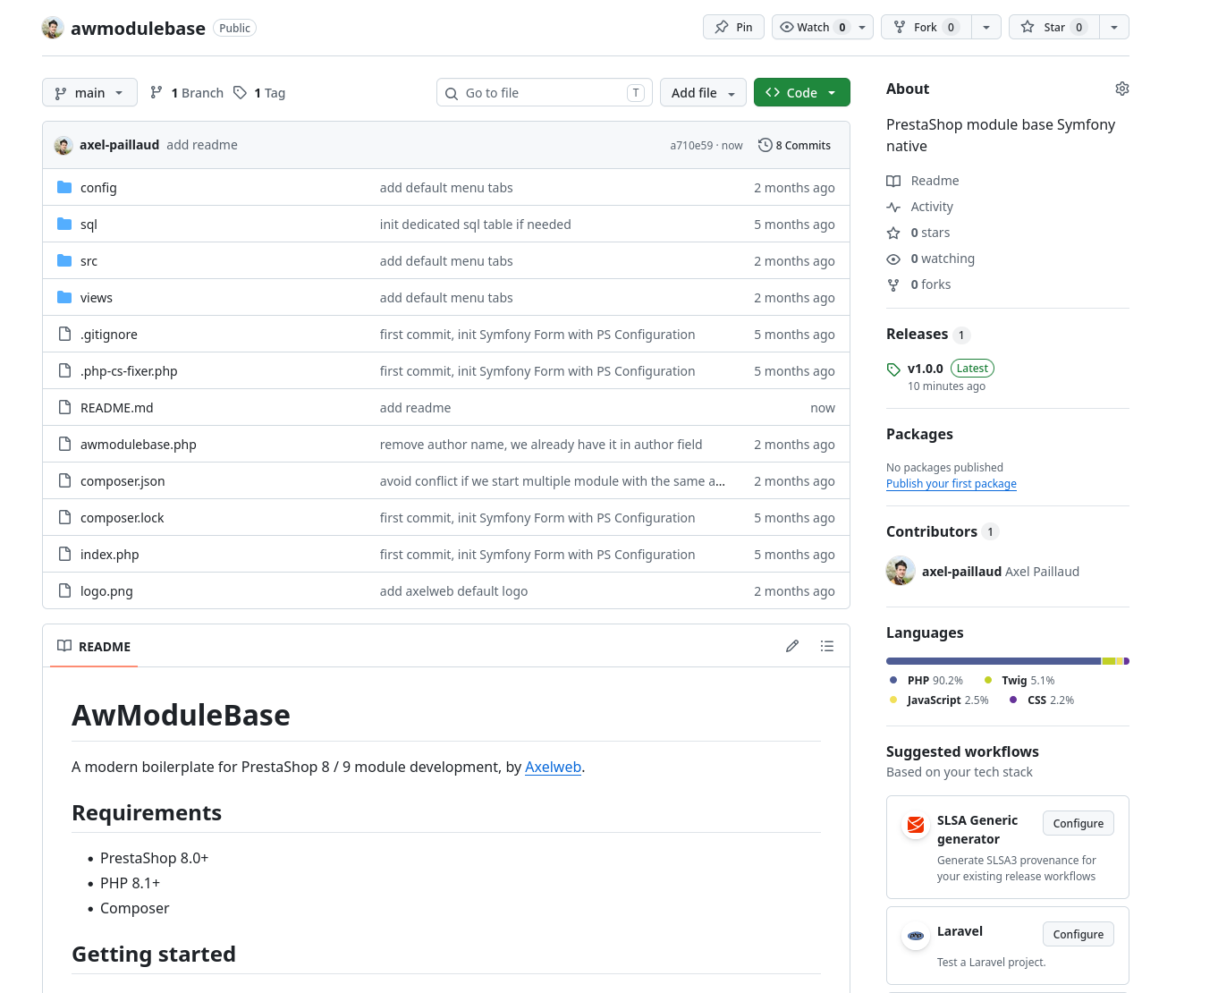Star the awmodulebase repository
Image resolution: width=1218 pixels, height=993 pixels.
[1054, 27]
